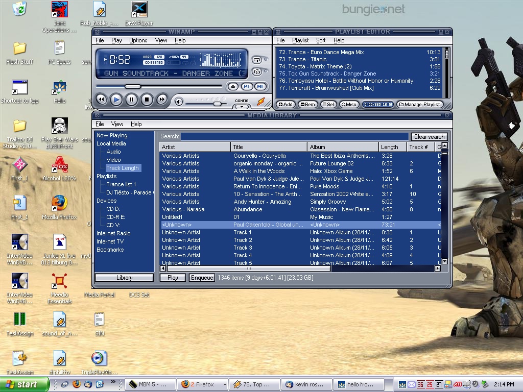Viewport: 523px width, 392px height.
Task: Open the Playlist menu in Playlist Editor
Action: (300, 40)
